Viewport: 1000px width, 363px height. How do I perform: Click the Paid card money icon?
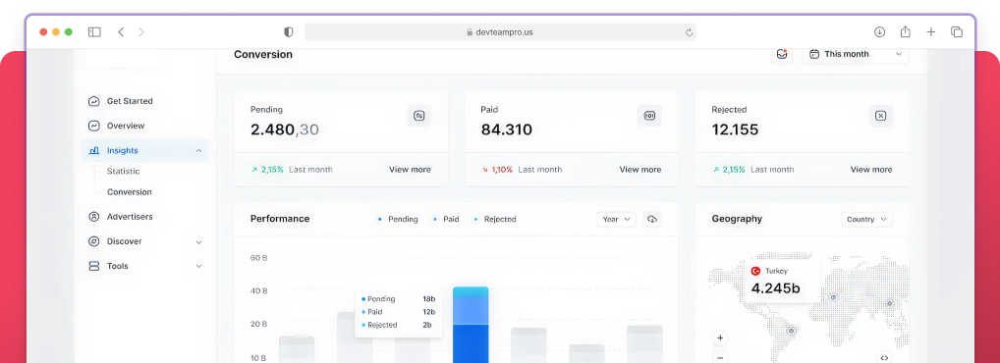point(649,116)
